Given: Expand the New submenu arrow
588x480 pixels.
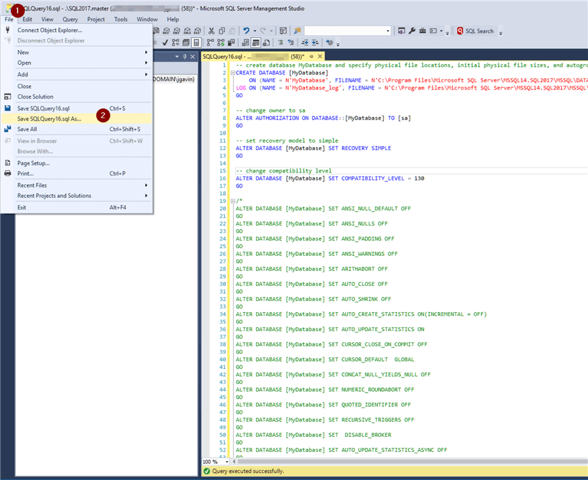Looking at the screenshot, I should pos(146,52).
